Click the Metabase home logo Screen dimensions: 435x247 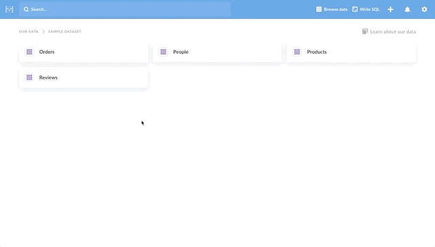(9, 9)
